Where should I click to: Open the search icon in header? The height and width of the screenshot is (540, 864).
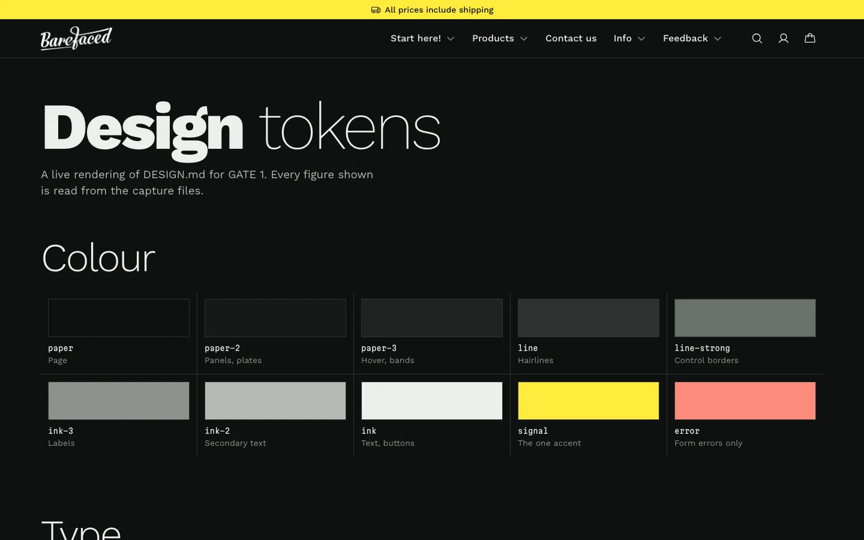pos(757,38)
